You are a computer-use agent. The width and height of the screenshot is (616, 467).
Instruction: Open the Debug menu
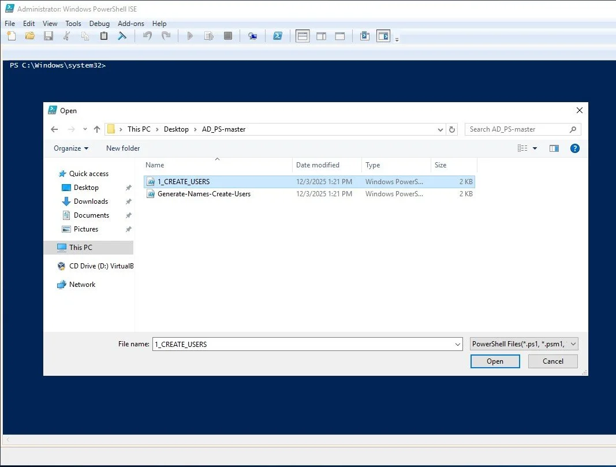click(x=99, y=24)
